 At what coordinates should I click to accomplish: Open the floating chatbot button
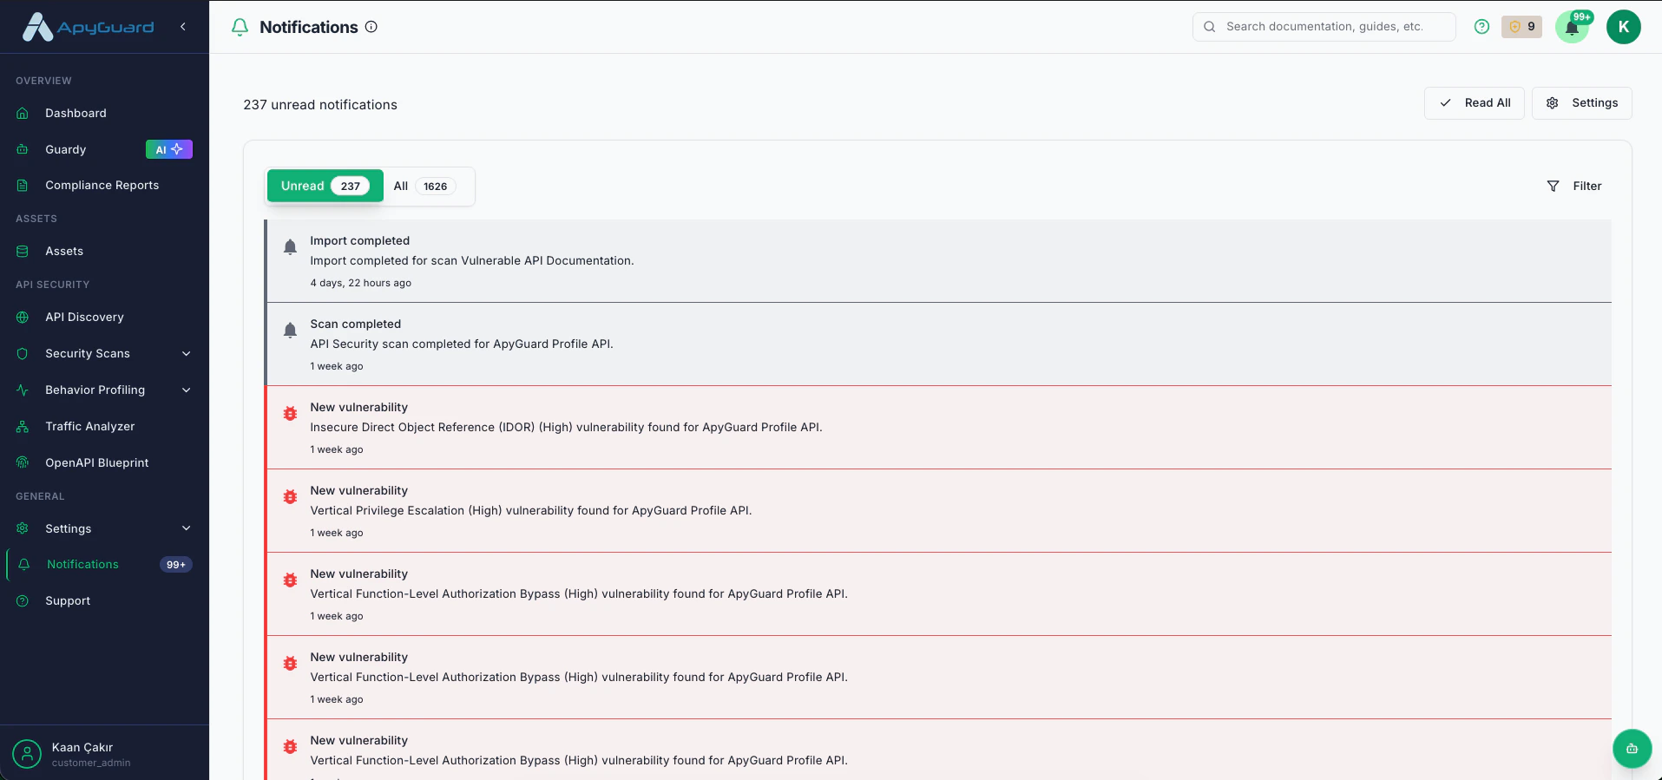(1632, 749)
